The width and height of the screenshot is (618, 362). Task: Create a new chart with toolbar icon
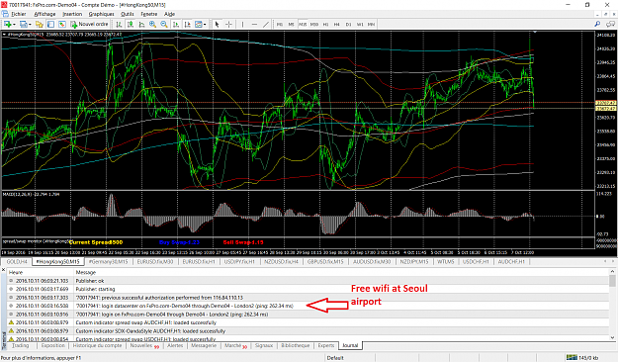[7, 25]
